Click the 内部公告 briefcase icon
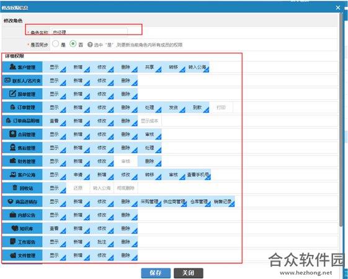Screen dimensions: 348x279 pos(13,215)
